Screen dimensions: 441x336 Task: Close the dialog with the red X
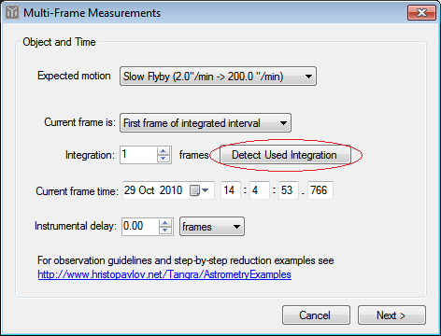tap(421, 13)
